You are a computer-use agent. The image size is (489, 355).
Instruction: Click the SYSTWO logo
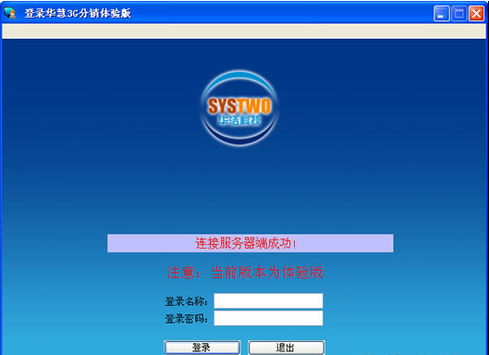[239, 108]
